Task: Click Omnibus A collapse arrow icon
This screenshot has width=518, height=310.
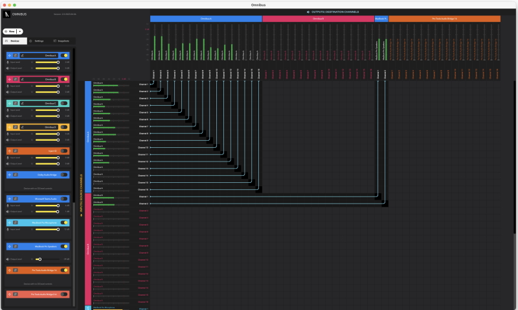Action: click(9, 56)
